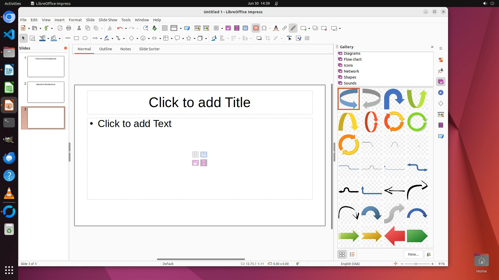Open the Undo history dropdown arrow

coord(126,29)
